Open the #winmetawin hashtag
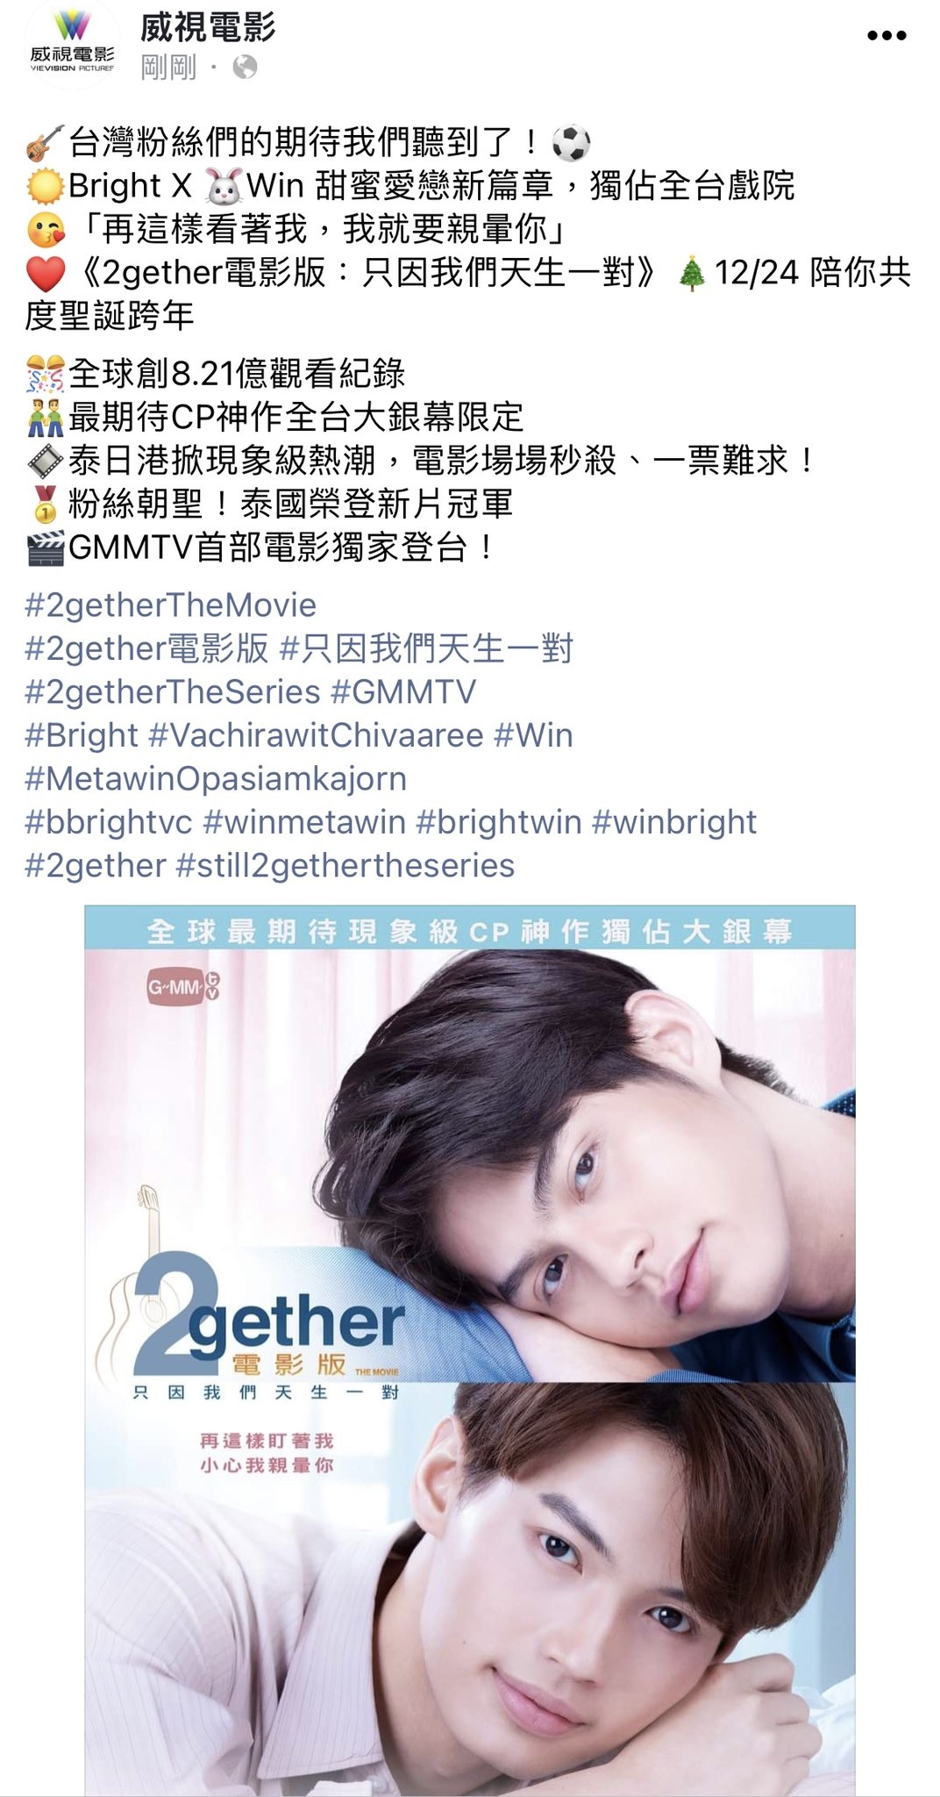 click(x=304, y=821)
